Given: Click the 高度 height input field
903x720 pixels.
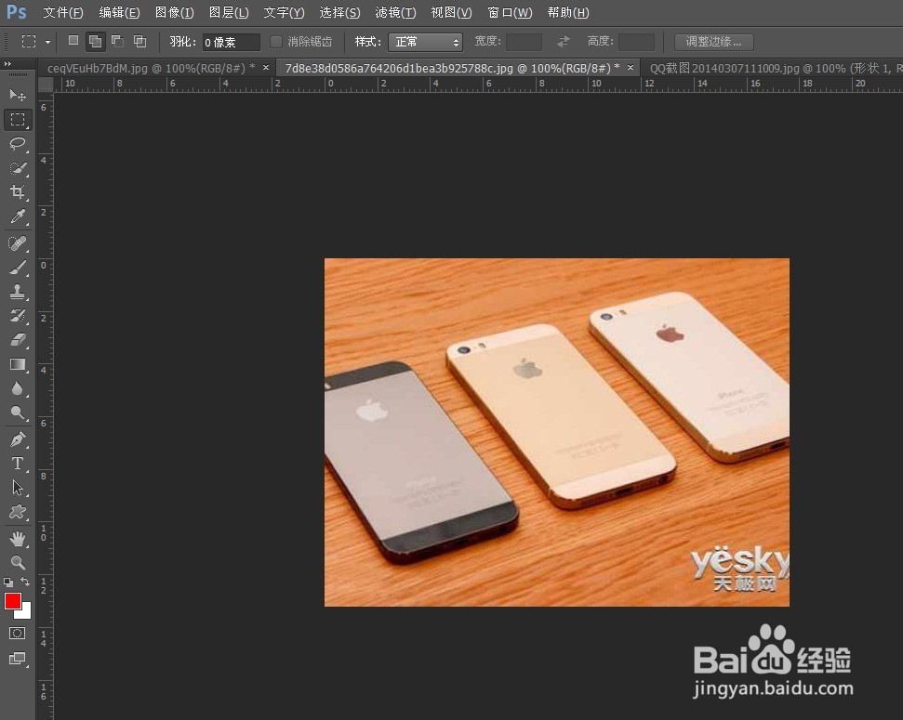Looking at the screenshot, I should (x=636, y=42).
